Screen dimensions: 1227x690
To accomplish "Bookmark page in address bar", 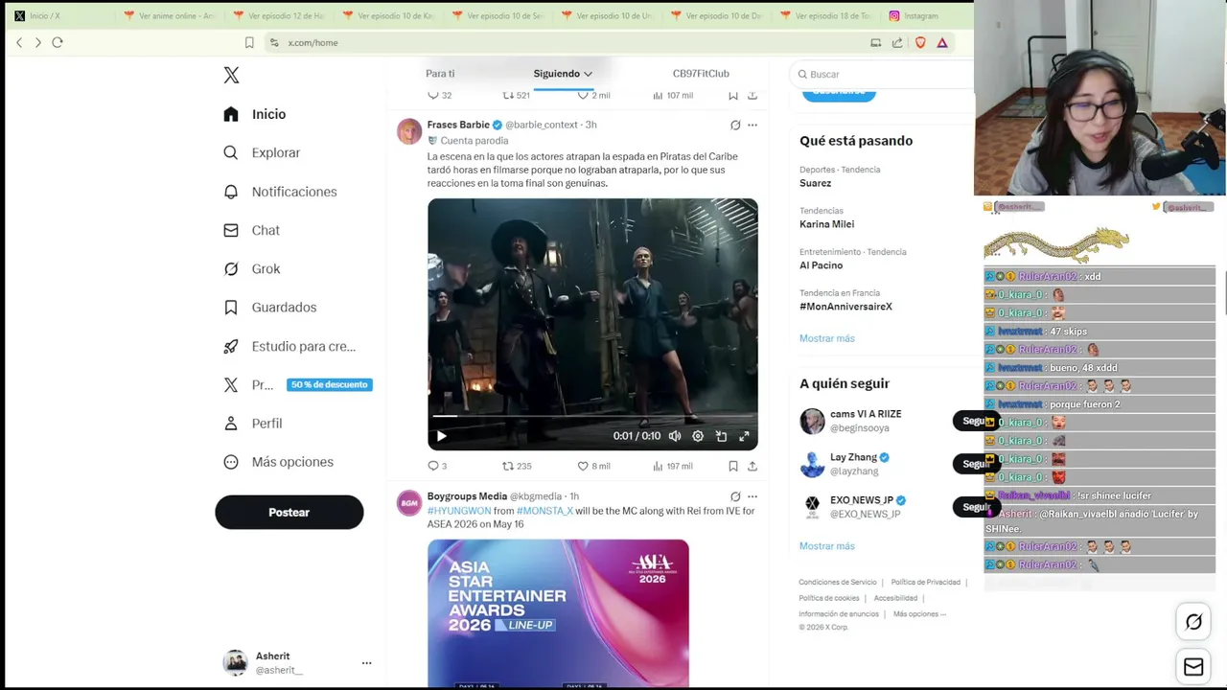I will [x=249, y=42].
